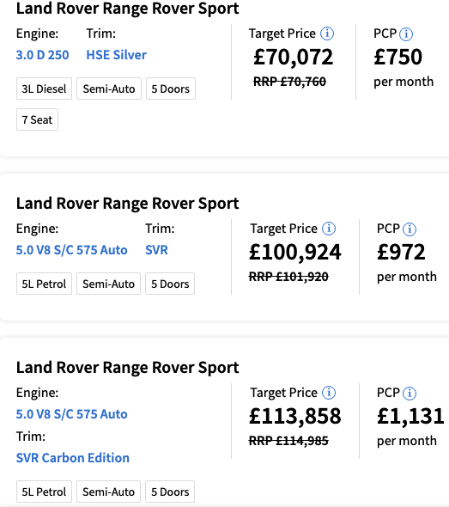Screen dimensions: 449x507
Task: Open PCP info icon beside £972 per month
Action: point(410,229)
